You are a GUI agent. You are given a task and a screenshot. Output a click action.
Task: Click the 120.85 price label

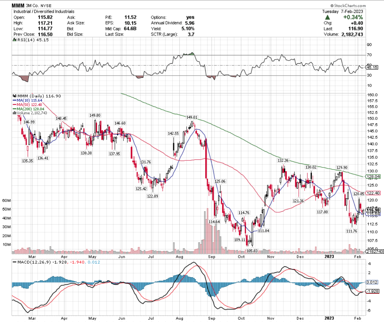[x=359, y=194]
